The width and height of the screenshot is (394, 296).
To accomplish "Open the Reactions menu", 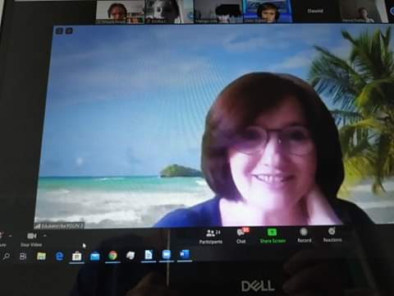I will coord(332,235).
